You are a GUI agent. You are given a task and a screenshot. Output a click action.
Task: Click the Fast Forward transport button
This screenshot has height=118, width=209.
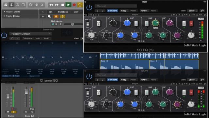(57, 5)
